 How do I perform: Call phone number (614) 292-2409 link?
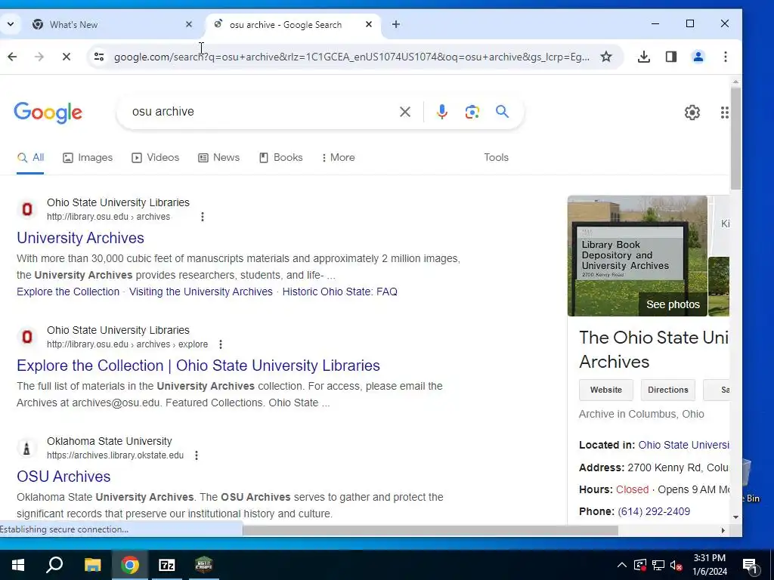point(654,511)
